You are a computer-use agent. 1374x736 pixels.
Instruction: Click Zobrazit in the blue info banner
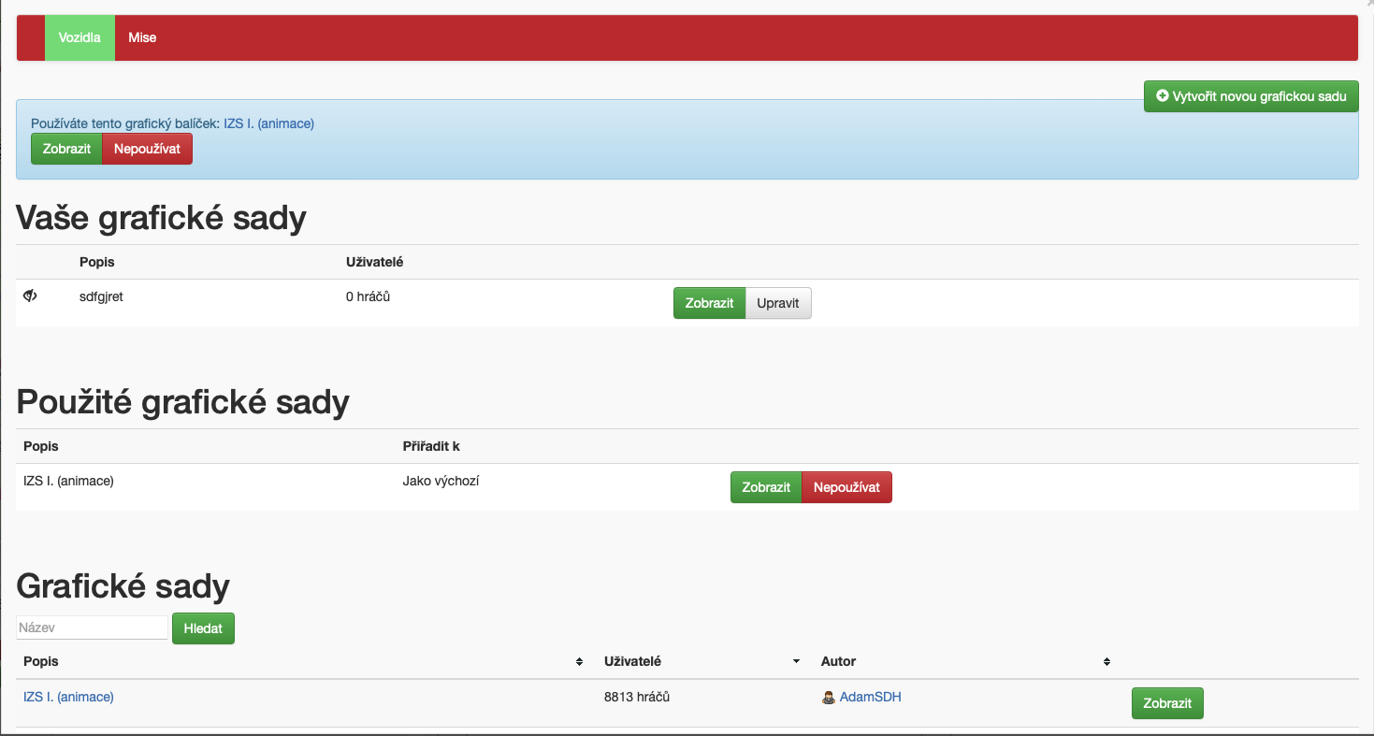point(66,149)
